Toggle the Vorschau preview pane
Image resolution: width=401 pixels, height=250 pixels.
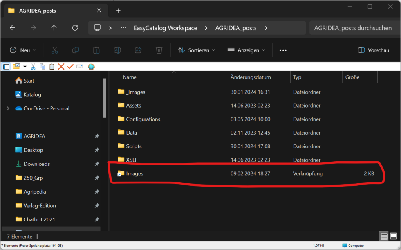[373, 50]
